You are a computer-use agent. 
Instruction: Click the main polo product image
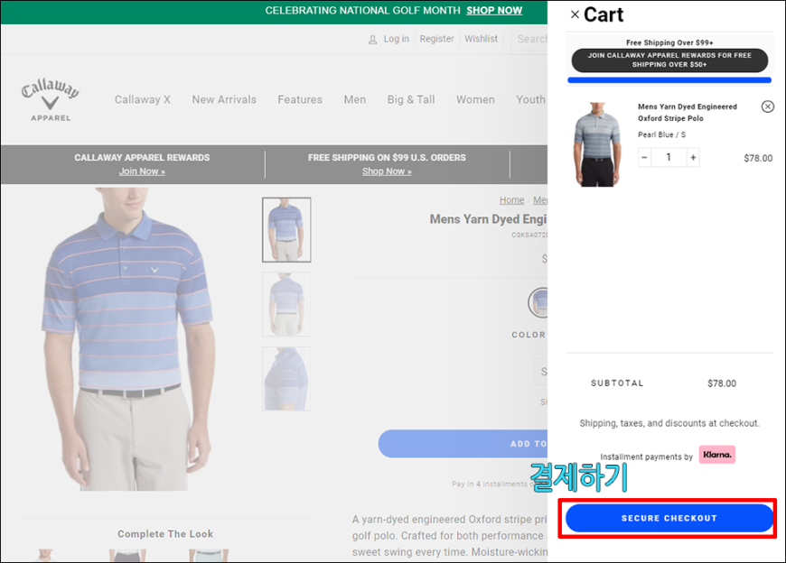(129, 339)
